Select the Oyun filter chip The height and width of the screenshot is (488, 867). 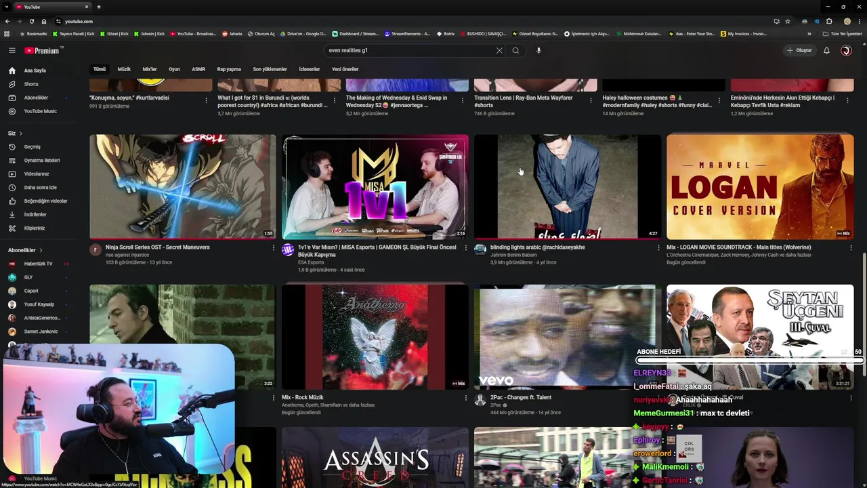[x=174, y=69]
